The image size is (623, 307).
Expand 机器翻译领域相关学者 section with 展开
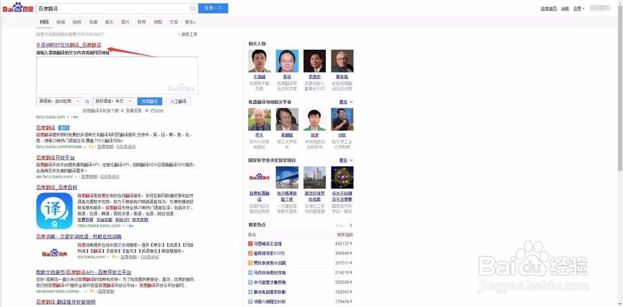click(x=346, y=102)
